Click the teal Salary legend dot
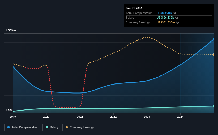The image size is (218, 135). 47,127
